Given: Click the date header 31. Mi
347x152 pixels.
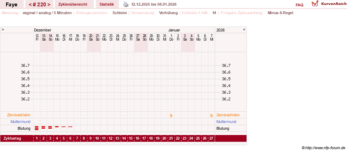Looking at the screenshot, I should click(x=164, y=37).
